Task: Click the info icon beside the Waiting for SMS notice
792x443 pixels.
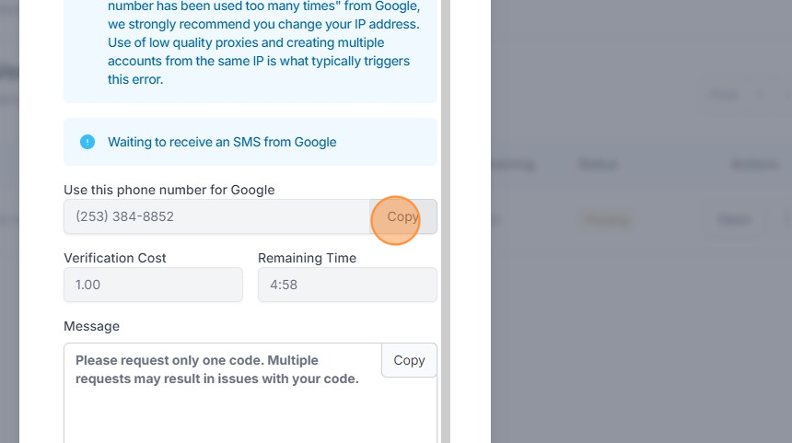Action: click(x=87, y=142)
